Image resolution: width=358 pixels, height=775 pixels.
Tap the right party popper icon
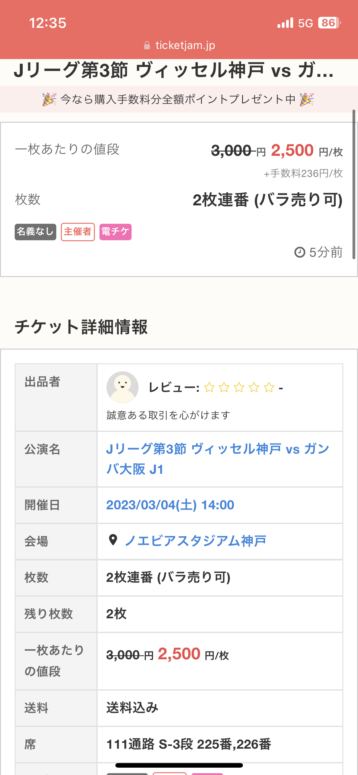click(307, 99)
